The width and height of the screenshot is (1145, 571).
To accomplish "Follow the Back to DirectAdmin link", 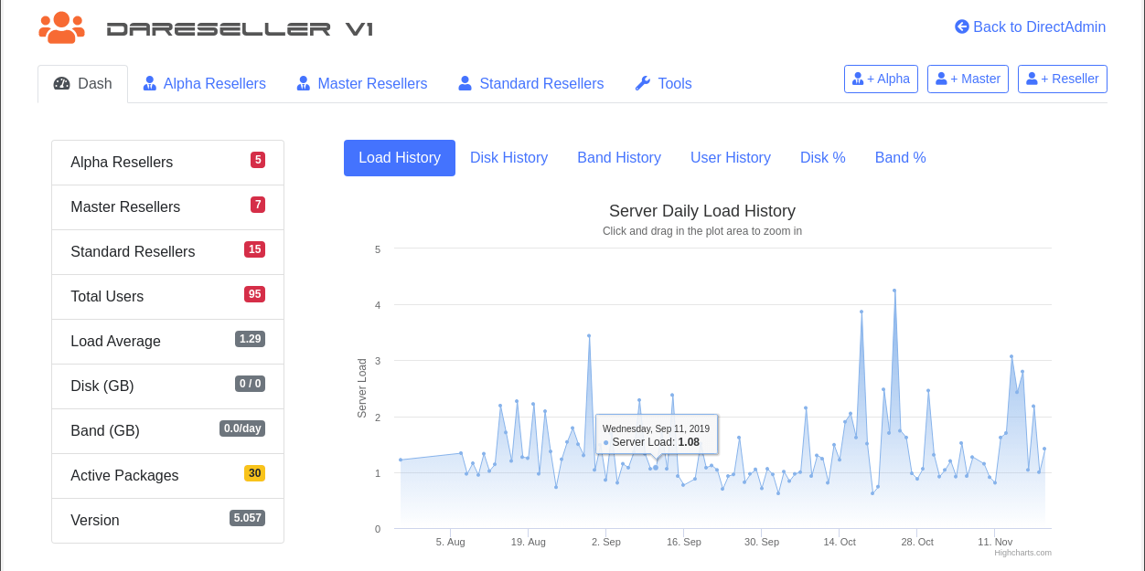I will [1039, 26].
